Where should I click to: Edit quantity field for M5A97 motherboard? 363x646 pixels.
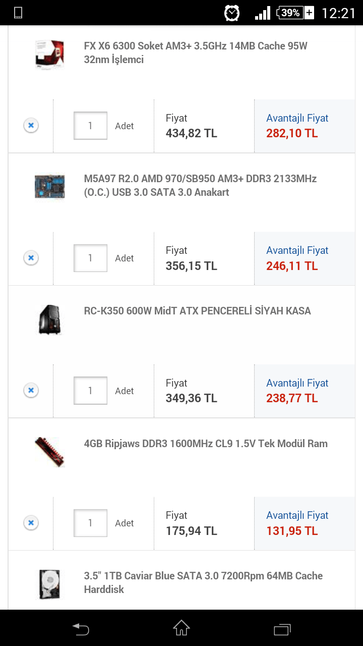[x=90, y=258]
